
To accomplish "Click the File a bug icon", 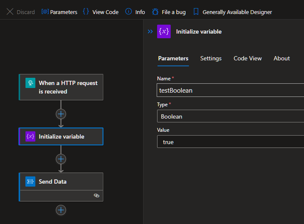I will tap(155, 12).
